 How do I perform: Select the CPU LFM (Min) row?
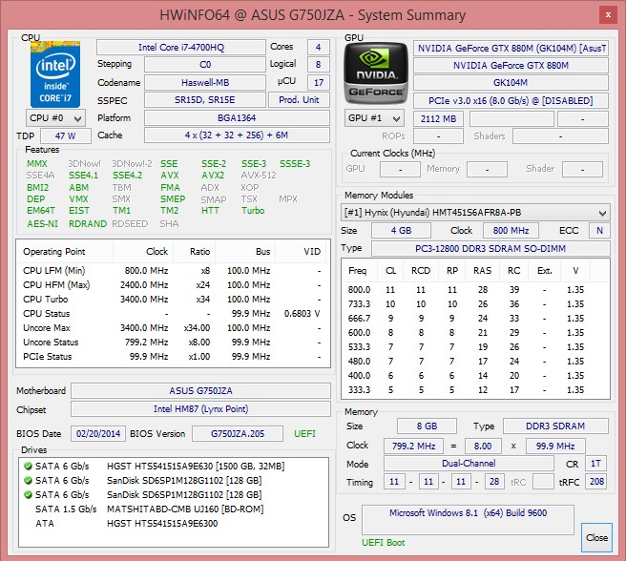point(173,271)
